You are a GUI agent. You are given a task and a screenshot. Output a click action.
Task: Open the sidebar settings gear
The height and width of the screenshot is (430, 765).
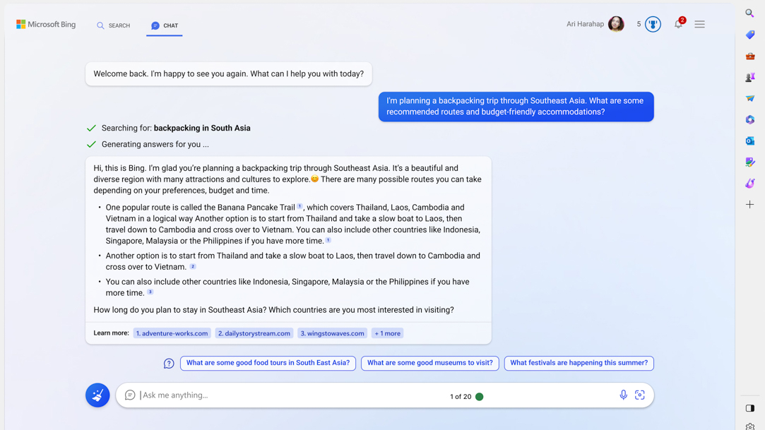pyautogui.click(x=750, y=426)
